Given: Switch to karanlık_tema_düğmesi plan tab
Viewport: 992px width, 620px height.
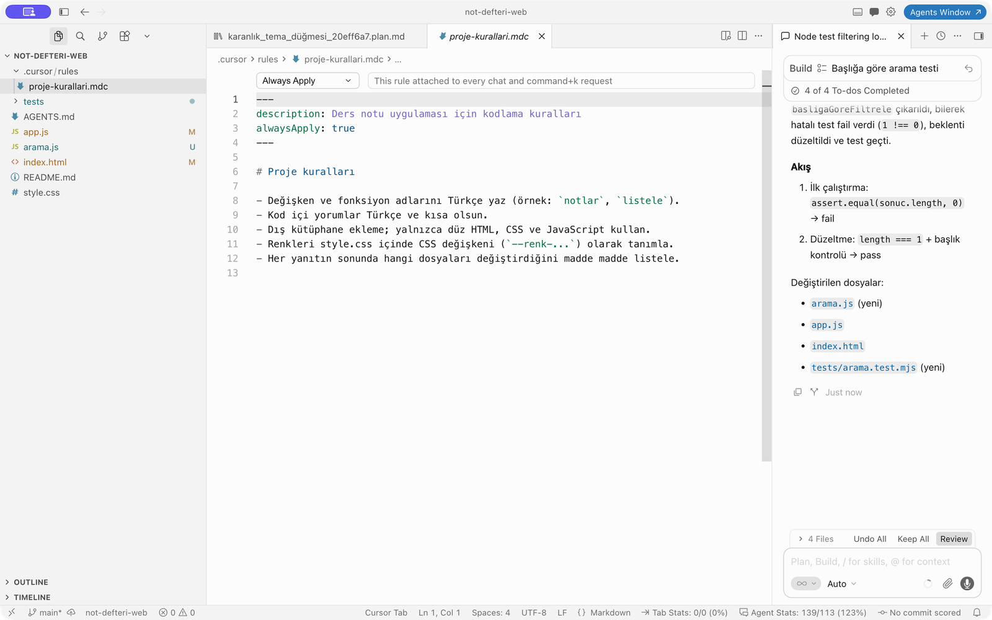Looking at the screenshot, I should tap(316, 36).
